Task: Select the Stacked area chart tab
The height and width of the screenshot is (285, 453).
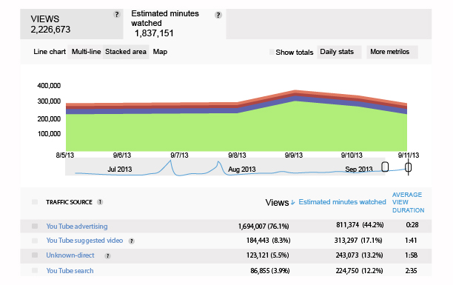Action: click(x=126, y=52)
